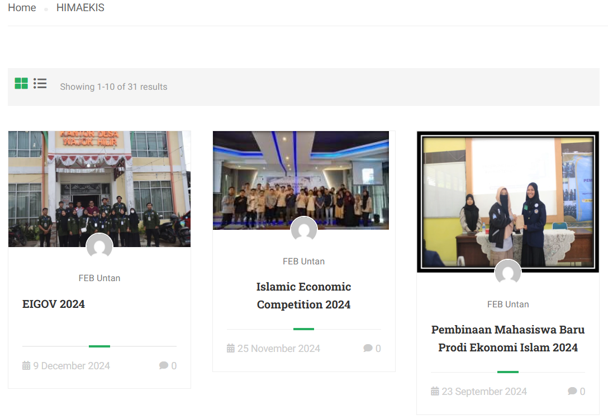Click the Home breadcrumb link
This screenshot has height=420, width=608.
[x=22, y=8]
